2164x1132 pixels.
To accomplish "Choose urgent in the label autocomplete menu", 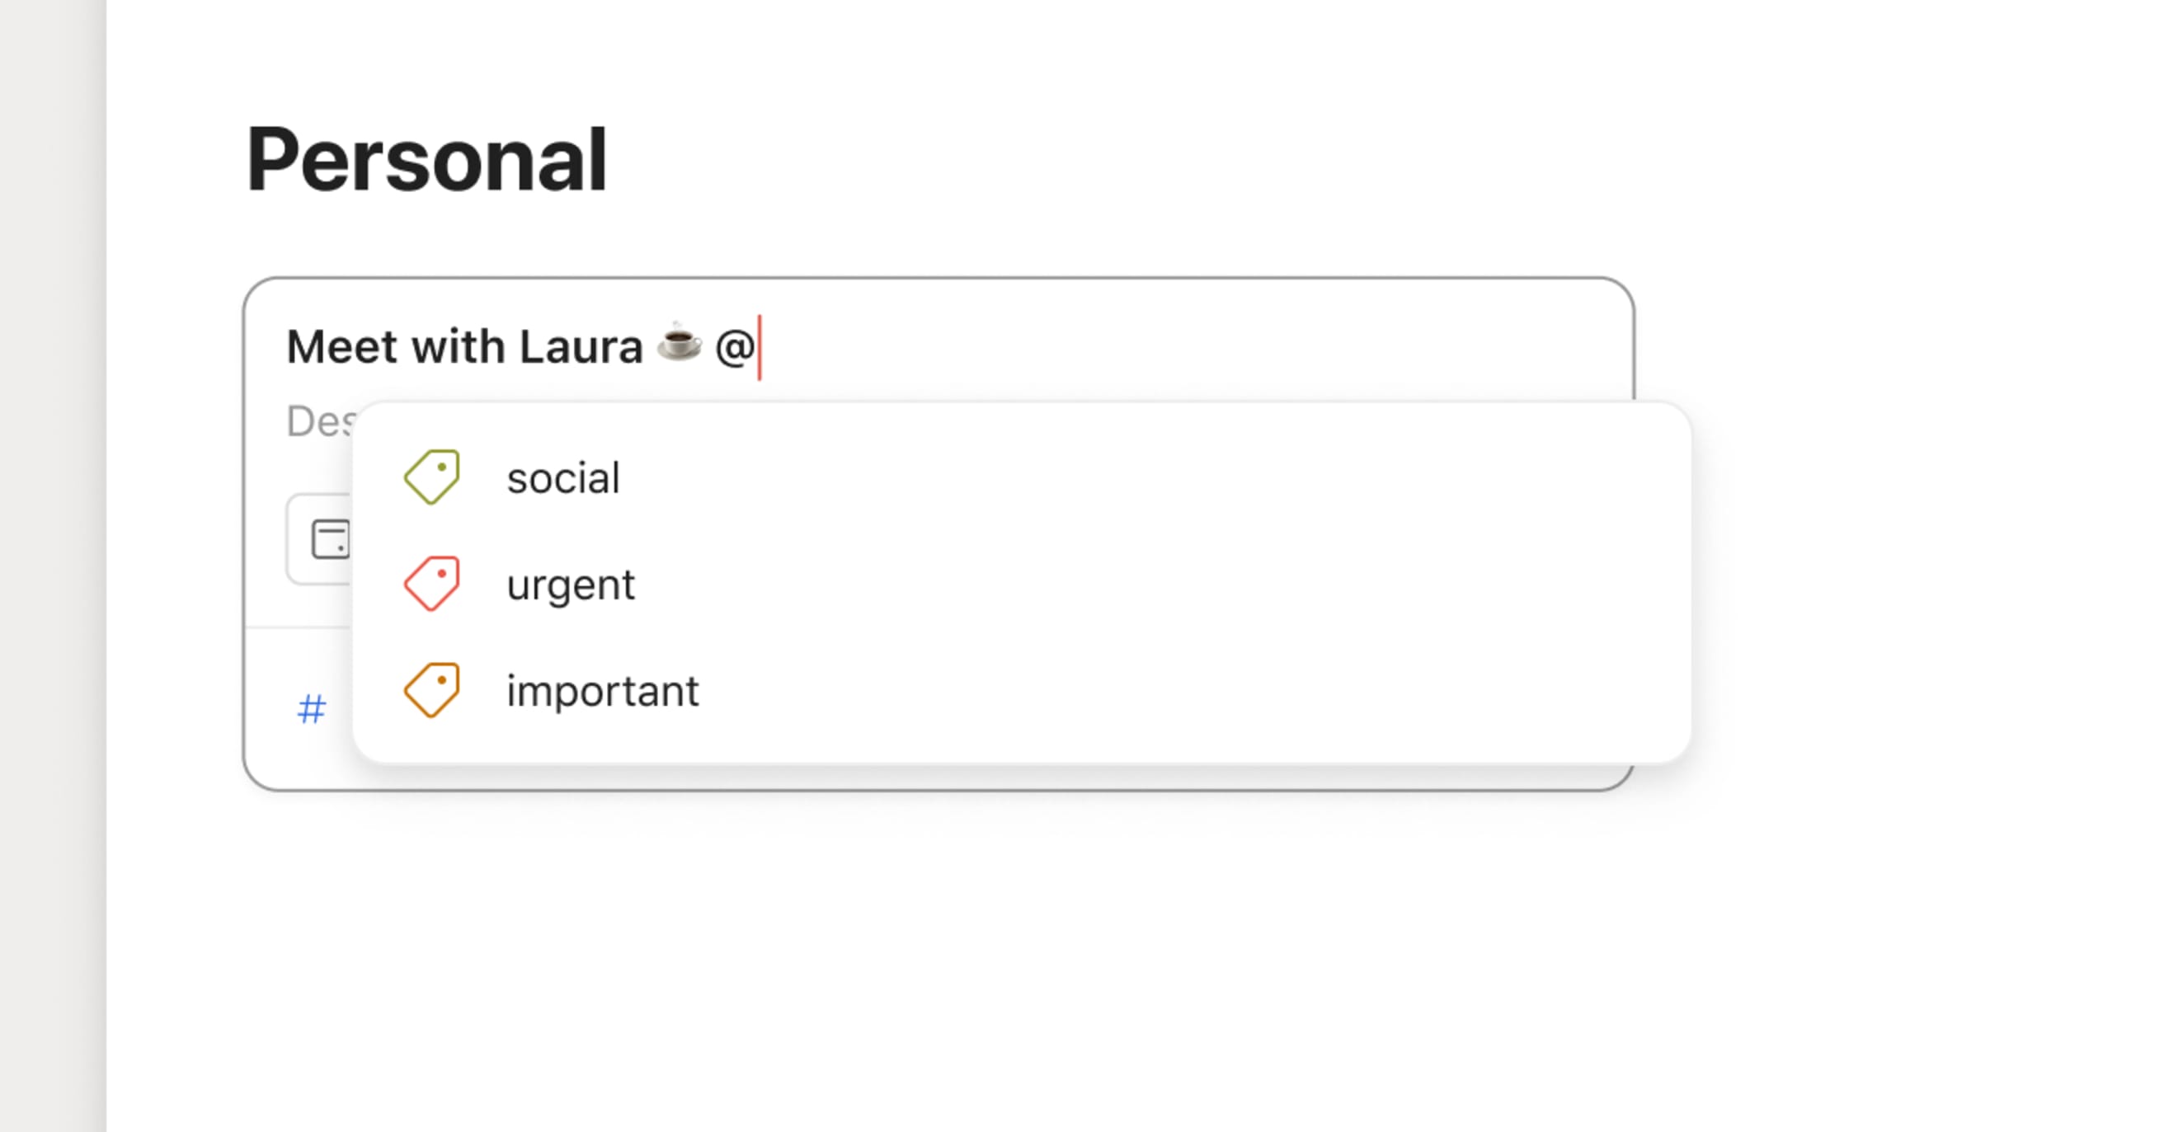I will click(572, 584).
